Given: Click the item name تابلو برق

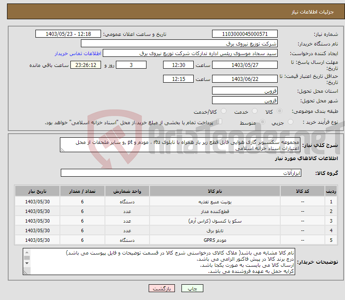Looking at the screenshot, I should 215,230.
